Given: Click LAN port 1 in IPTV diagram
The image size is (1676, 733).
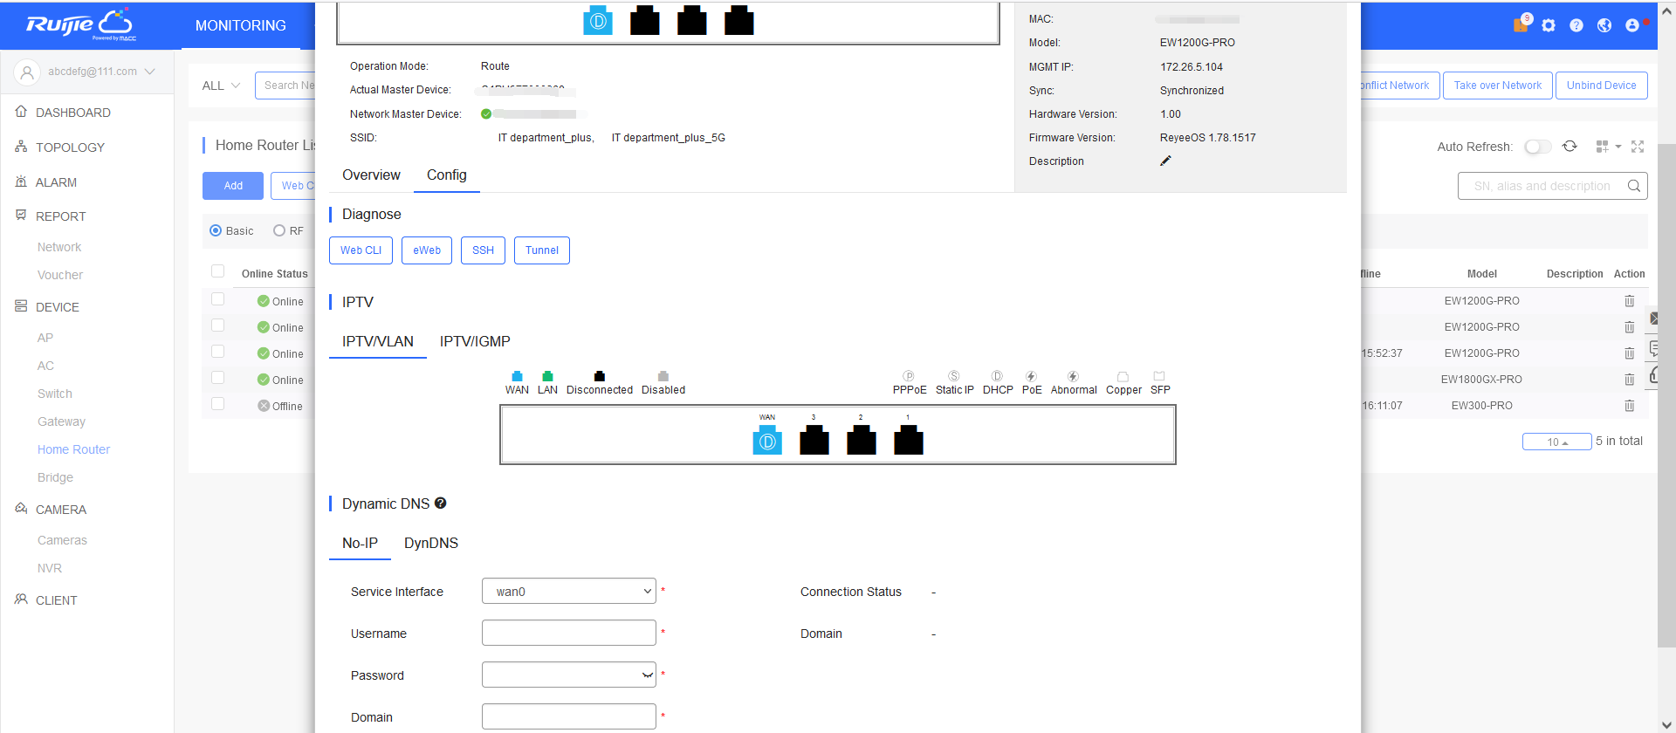Looking at the screenshot, I should pos(909,441).
